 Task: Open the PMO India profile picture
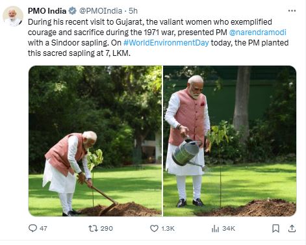pos(13,16)
